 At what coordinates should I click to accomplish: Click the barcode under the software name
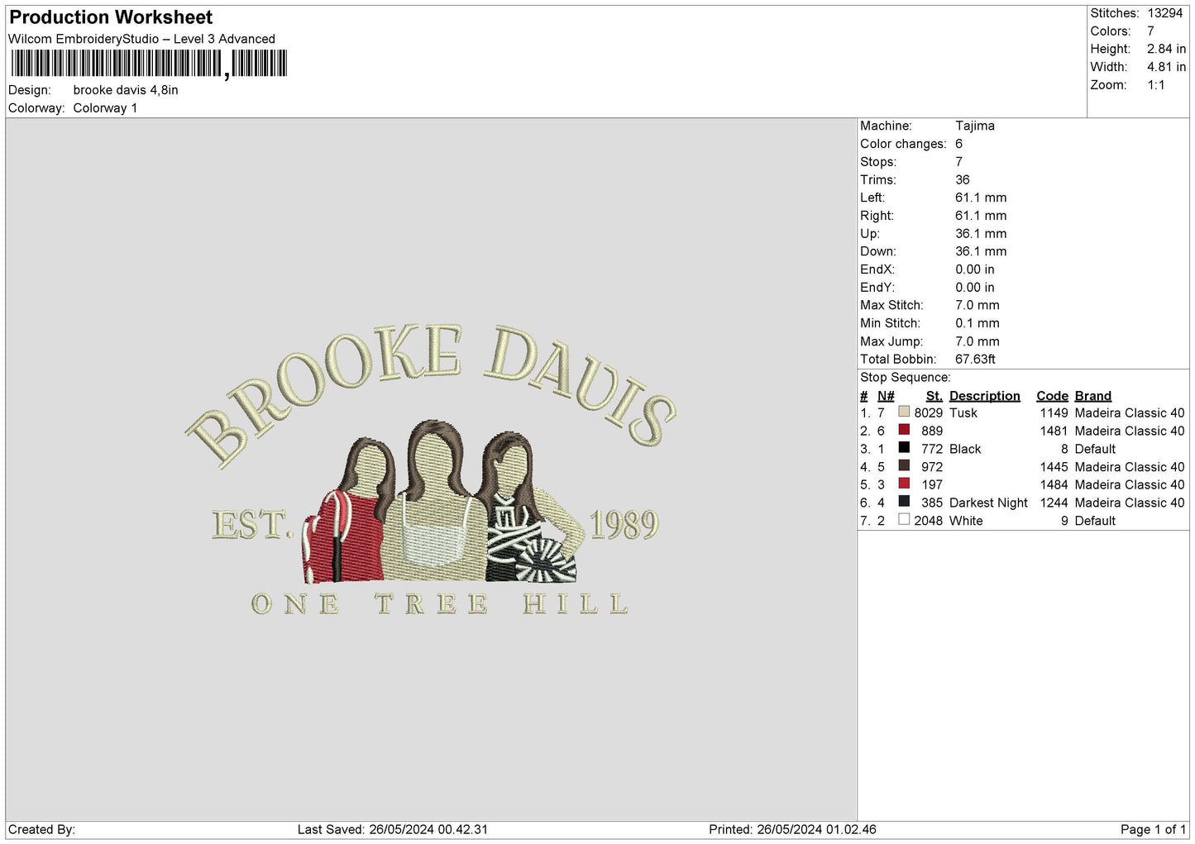point(149,64)
